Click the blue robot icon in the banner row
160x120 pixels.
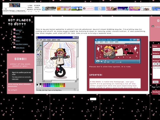(x=44, y=9)
